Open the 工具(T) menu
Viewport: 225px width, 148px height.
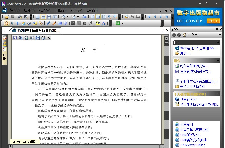[60, 11]
